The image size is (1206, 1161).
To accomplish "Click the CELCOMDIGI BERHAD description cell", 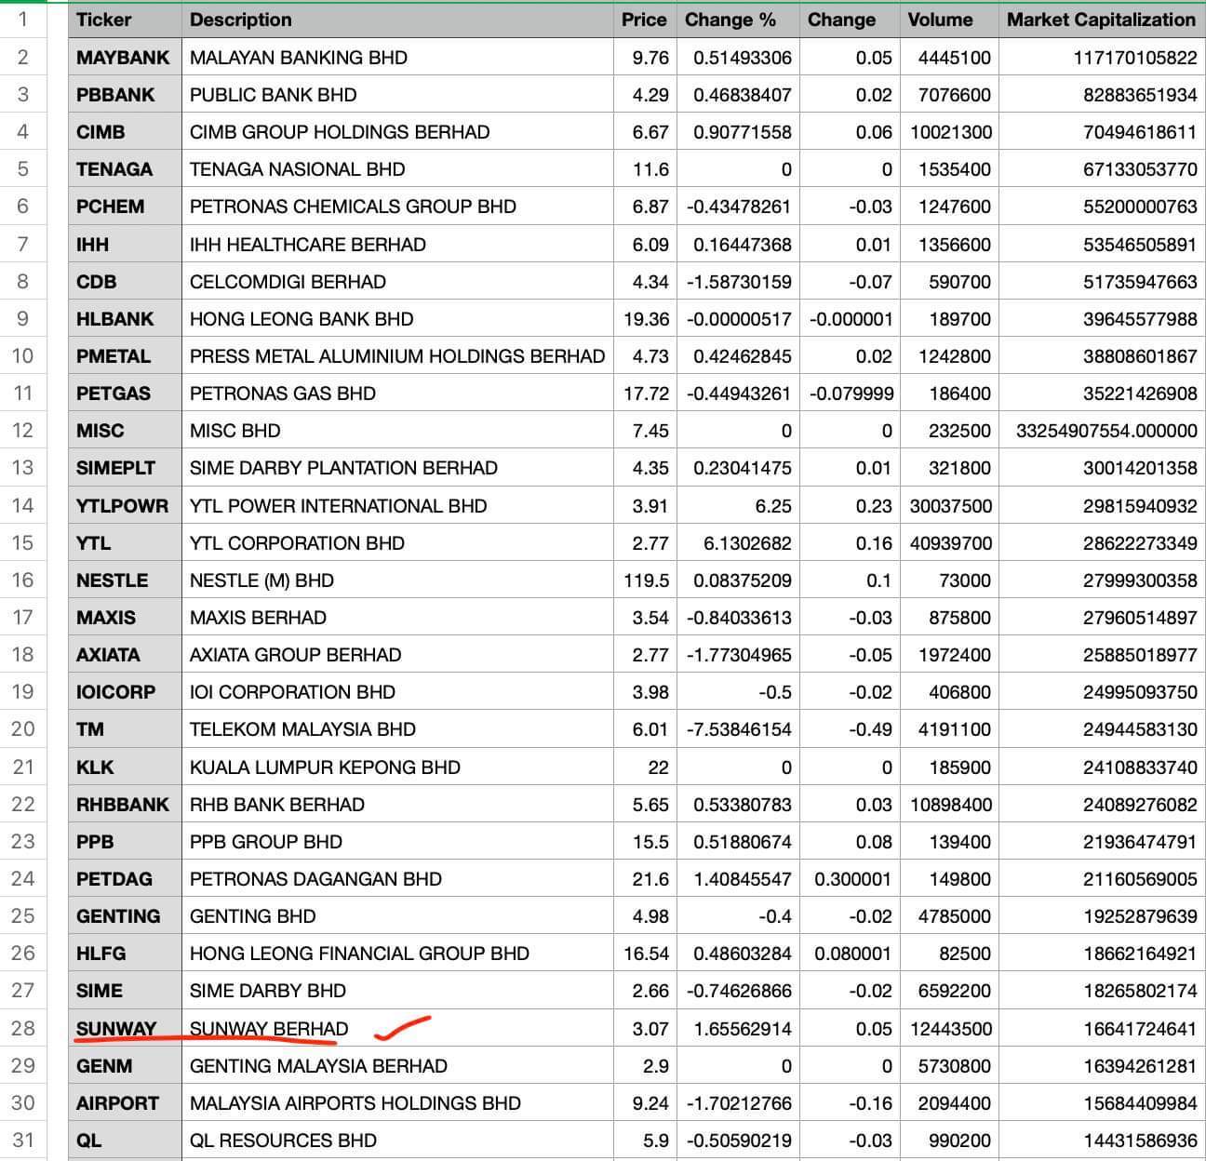I will pyautogui.click(x=397, y=282).
